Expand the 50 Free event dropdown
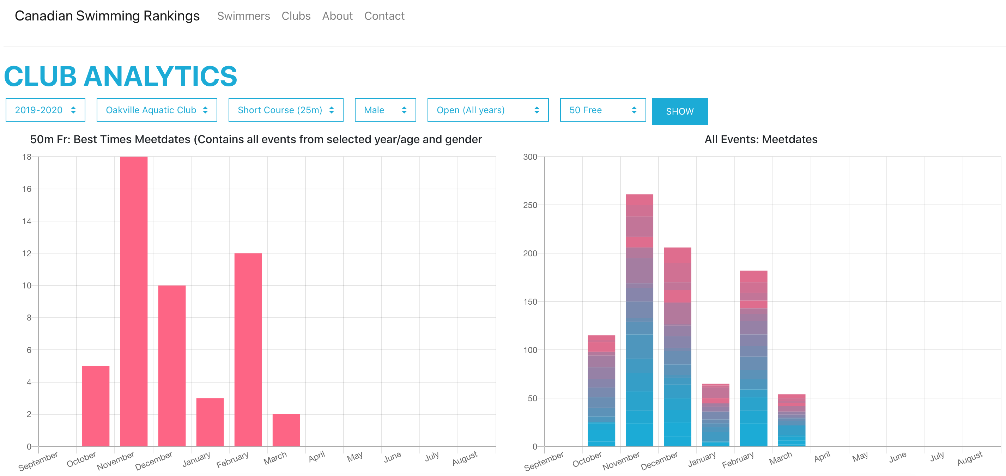The width and height of the screenshot is (1006, 476). click(x=602, y=110)
